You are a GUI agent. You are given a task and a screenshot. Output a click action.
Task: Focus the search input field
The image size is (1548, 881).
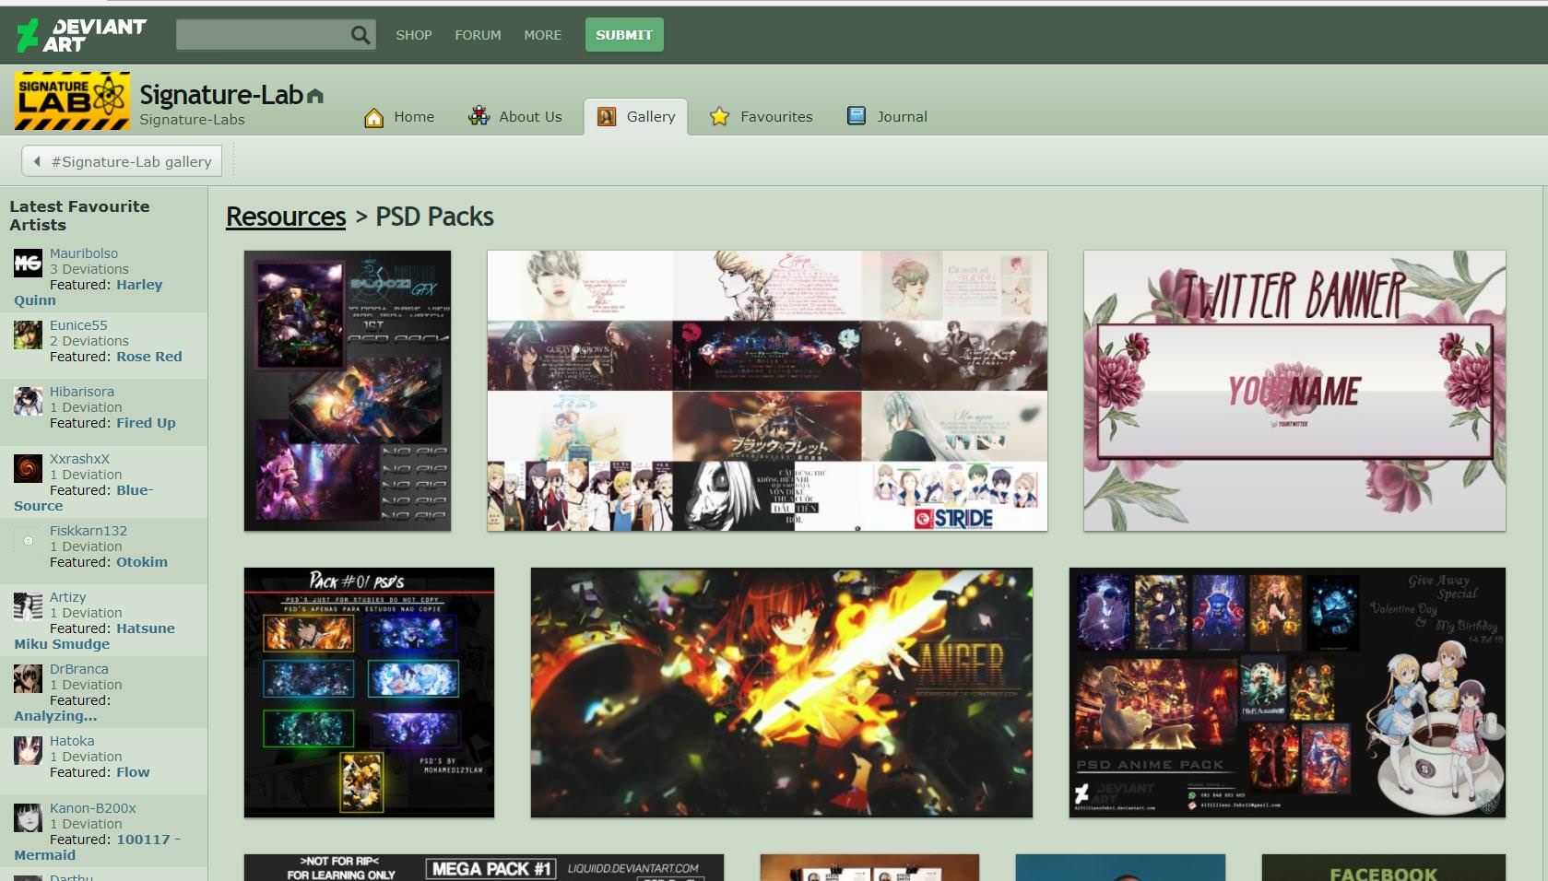[x=262, y=35]
